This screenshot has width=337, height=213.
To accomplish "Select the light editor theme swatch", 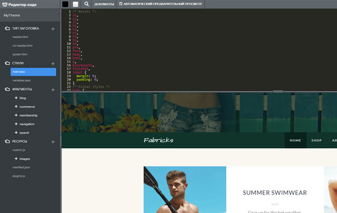I will [x=75, y=5].
